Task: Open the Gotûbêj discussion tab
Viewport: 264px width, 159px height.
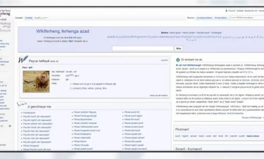Action: 29,18
